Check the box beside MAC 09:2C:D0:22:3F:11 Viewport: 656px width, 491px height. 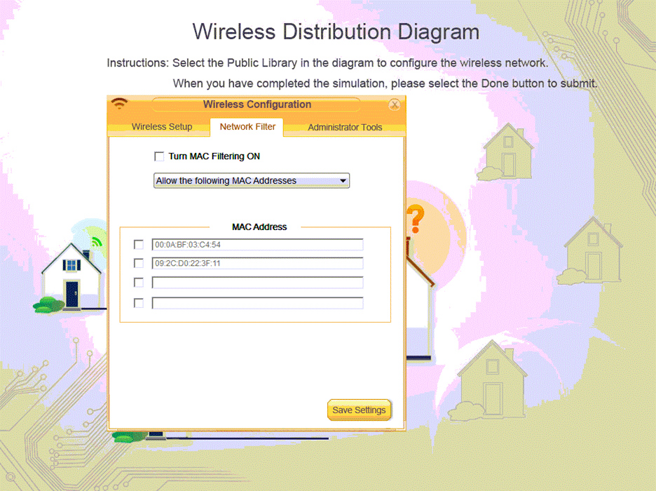[x=139, y=264]
